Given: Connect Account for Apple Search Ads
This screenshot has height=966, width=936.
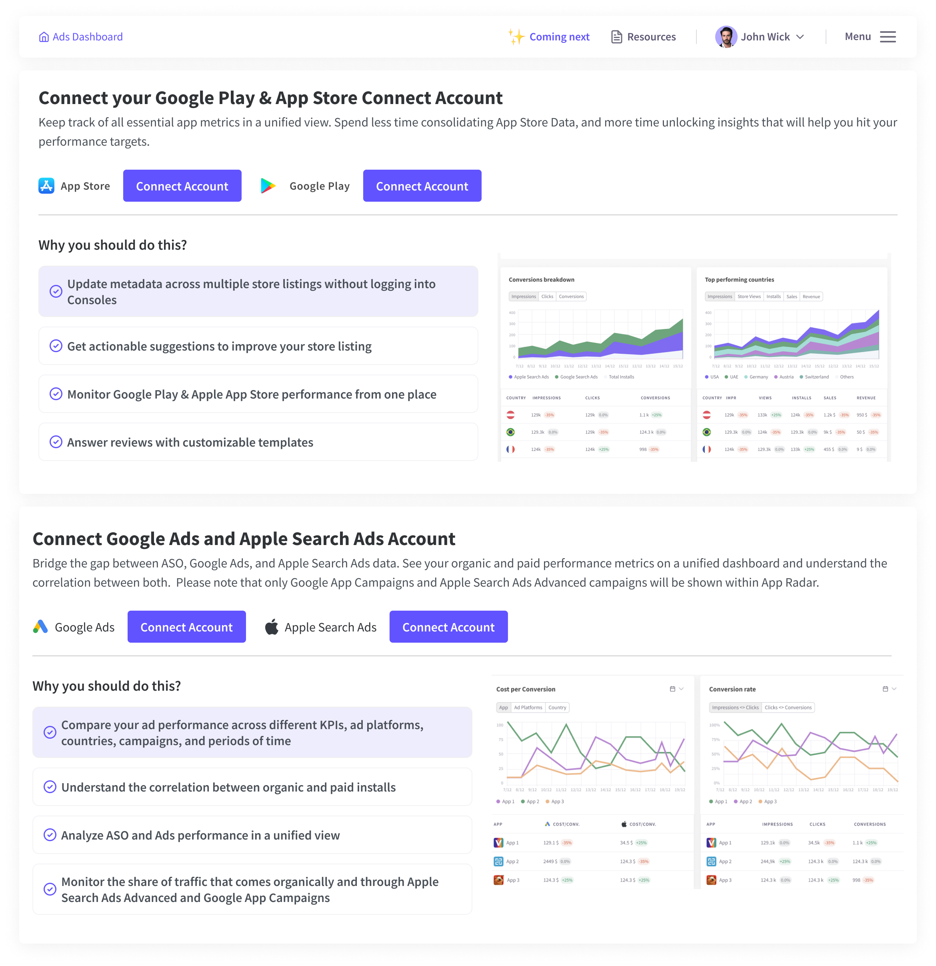Looking at the screenshot, I should [x=448, y=626].
